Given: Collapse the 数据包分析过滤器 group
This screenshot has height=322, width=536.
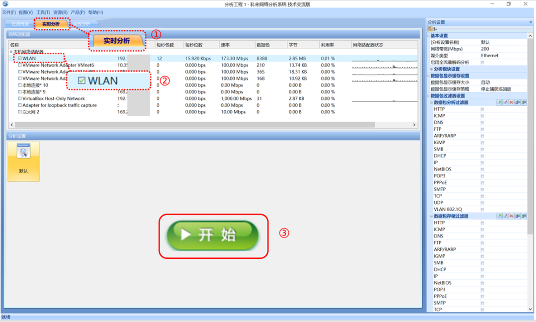Looking at the screenshot, I should pos(431,102).
